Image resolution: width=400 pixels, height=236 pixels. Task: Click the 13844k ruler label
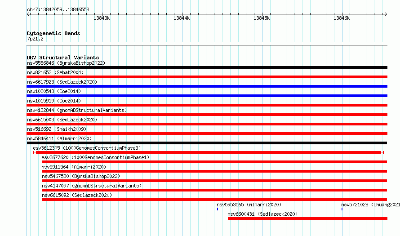[182, 18]
